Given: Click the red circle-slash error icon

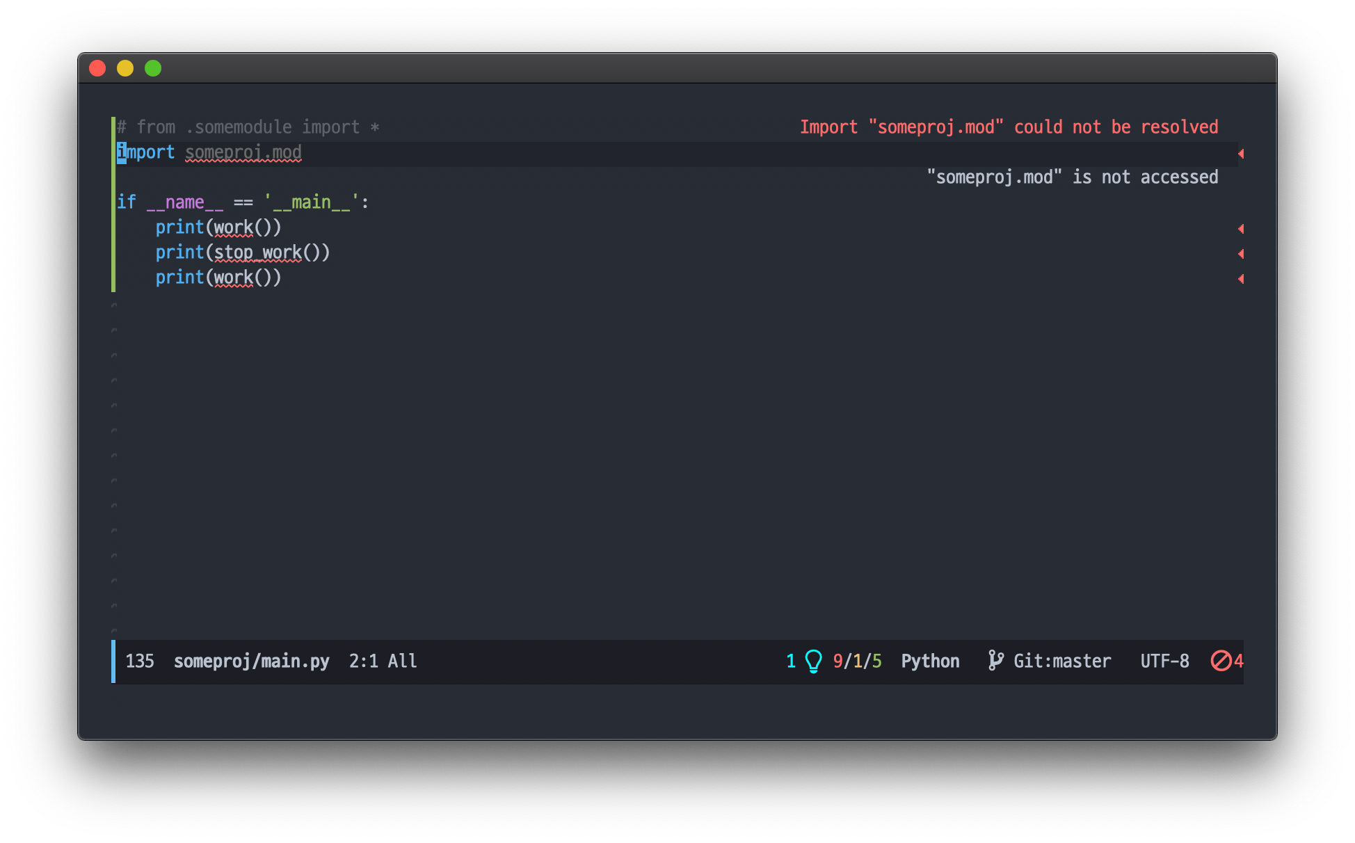Looking at the screenshot, I should click(x=1221, y=661).
